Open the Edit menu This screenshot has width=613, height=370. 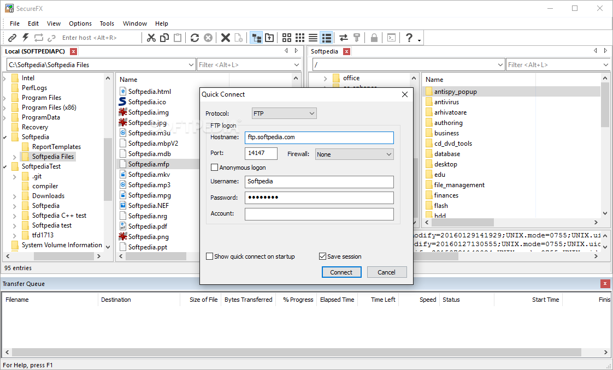33,23
